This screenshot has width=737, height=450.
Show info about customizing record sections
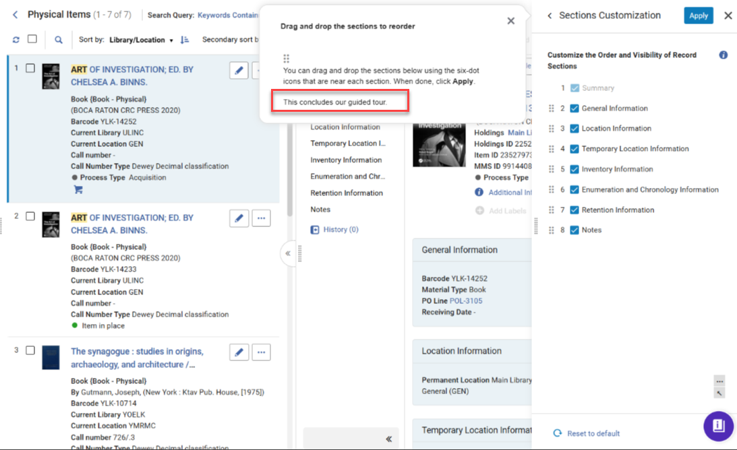tap(724, 55)
